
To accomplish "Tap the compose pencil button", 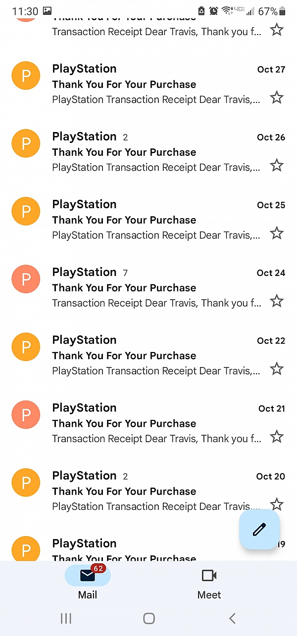I will tap(259, 529).
